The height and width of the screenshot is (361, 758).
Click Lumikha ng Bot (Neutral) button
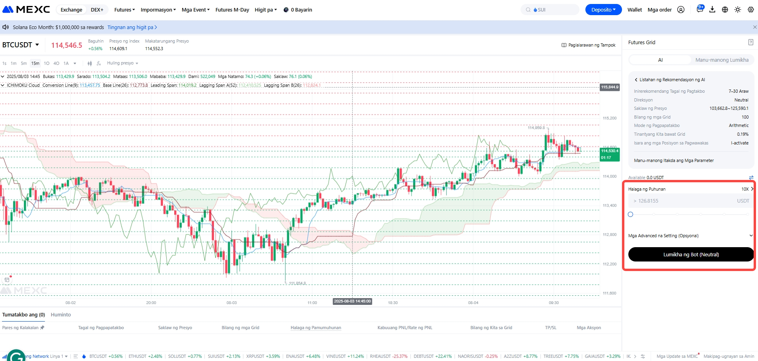coord(691,254)
